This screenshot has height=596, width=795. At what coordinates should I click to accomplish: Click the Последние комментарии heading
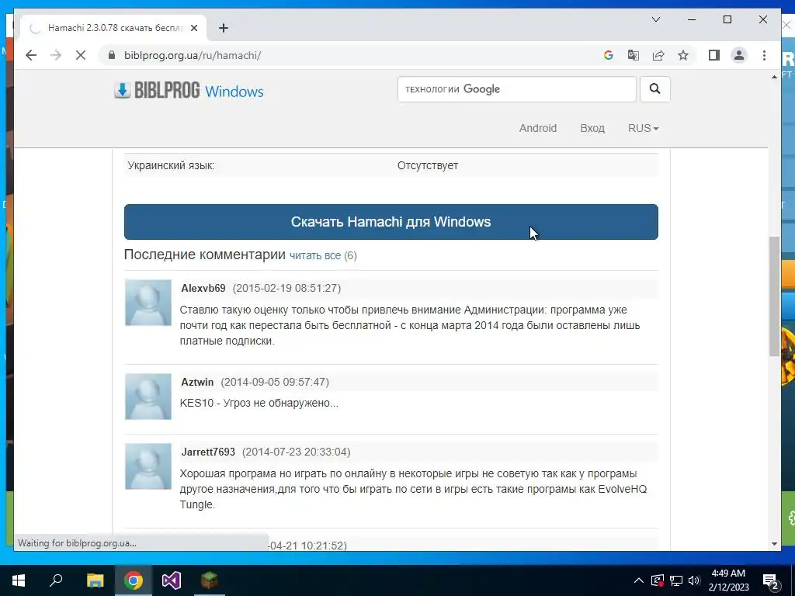205,255
